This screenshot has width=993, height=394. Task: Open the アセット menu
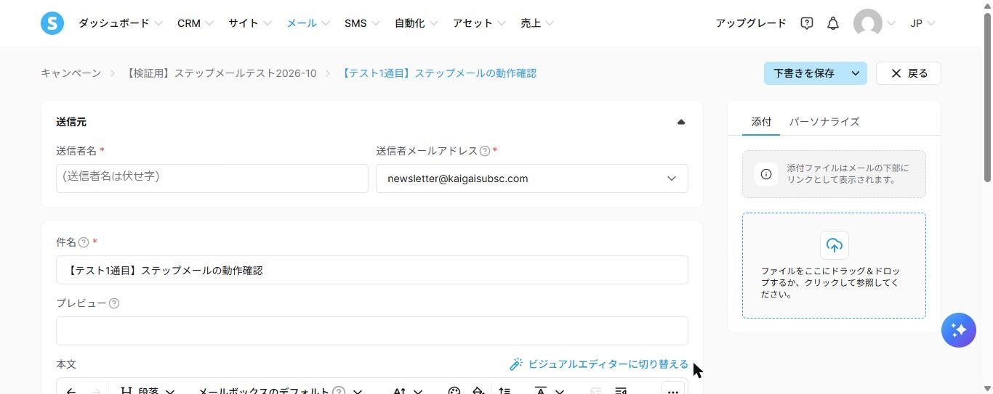479,23
